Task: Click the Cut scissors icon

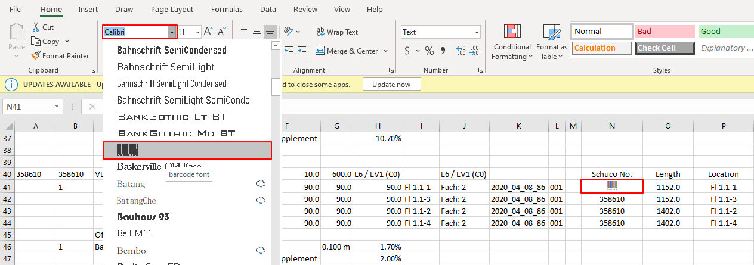Action: pyautogui.click(x=35, y=27)
